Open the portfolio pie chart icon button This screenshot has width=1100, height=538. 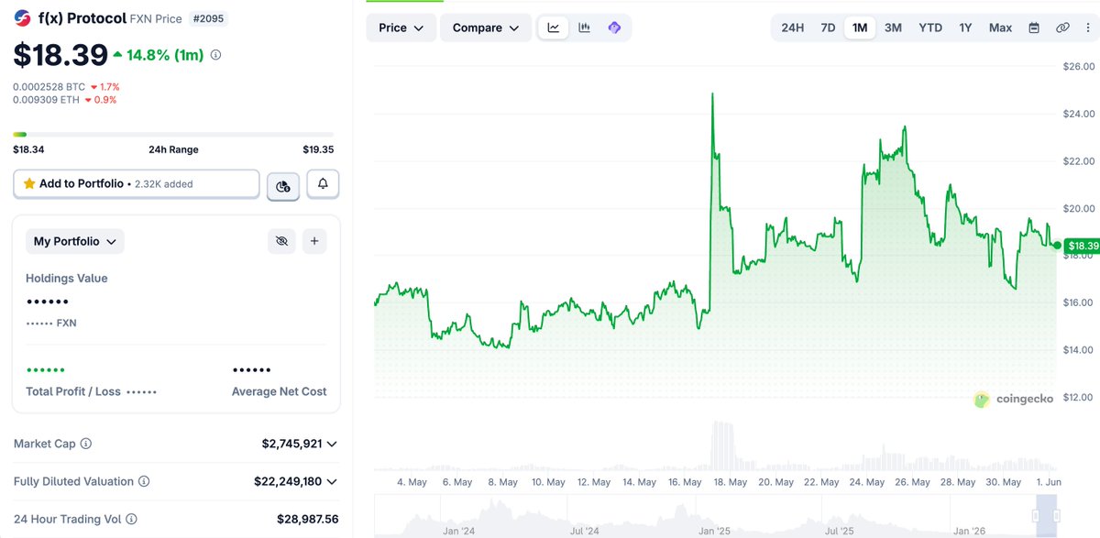tap(283, 185)
